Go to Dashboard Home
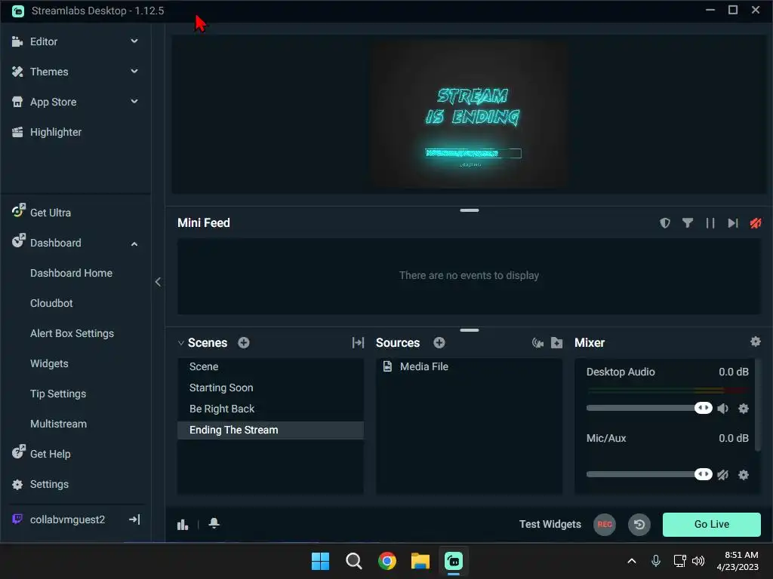This screenshot has height=579, width=773. coord(71,273)
